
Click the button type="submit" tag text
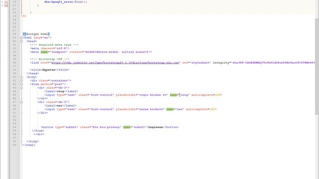pyautogui.click(x=59, y=127)
